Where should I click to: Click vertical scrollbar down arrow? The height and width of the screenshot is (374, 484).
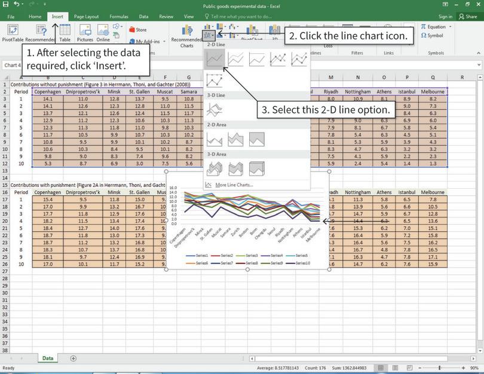coord(480,351)
